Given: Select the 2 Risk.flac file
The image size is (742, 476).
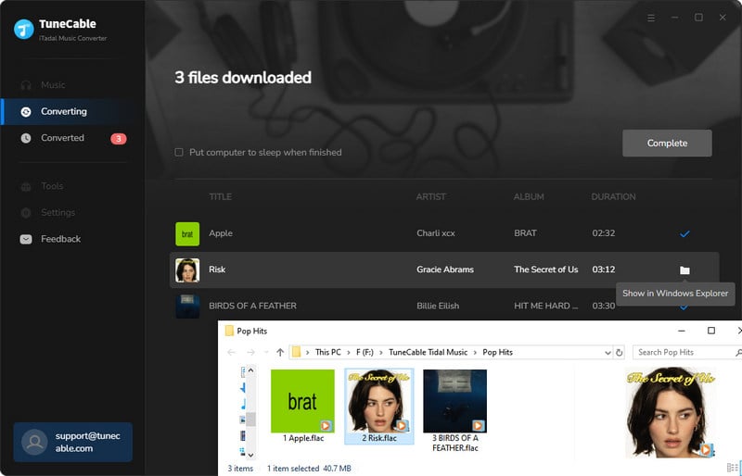Looking at the screenshot, I should click(379, 407).
